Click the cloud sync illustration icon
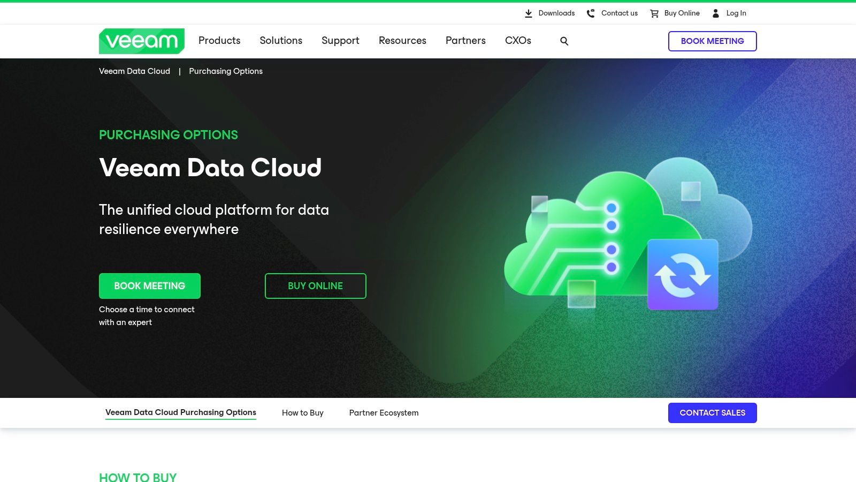Screen dimensions: 856x482 point(683,274)
